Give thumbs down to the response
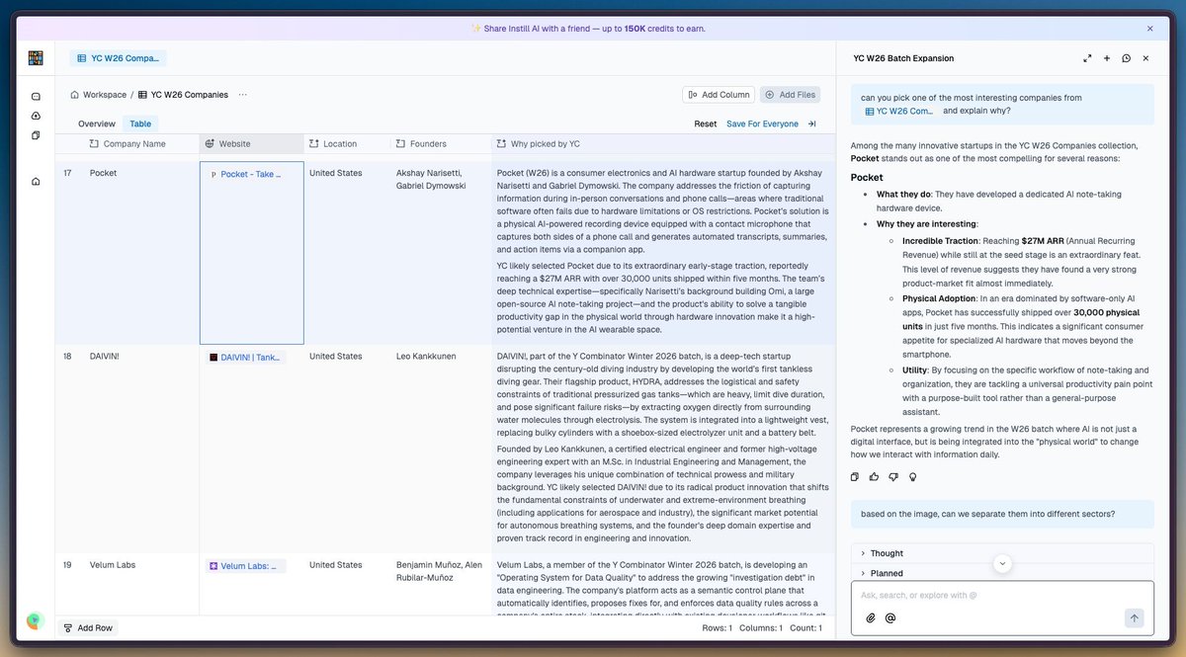The width and height of the screenshot is (1186, 657). [893, 476]
